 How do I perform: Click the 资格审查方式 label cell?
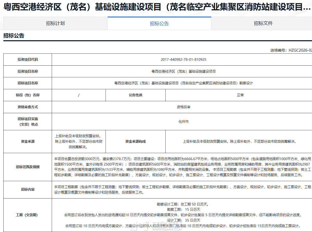coord(28,107)
